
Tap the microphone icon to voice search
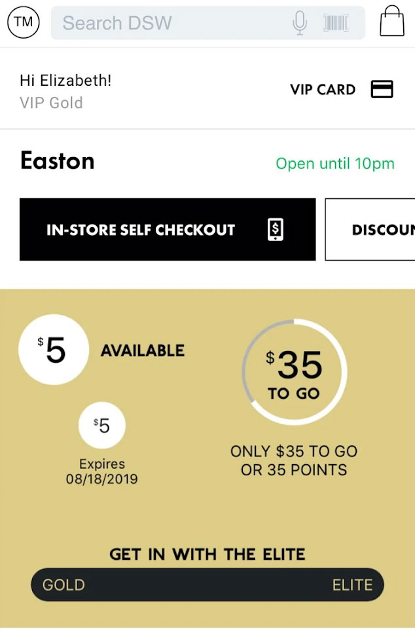300,23
